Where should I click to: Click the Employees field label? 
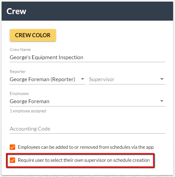pos(19,94)
